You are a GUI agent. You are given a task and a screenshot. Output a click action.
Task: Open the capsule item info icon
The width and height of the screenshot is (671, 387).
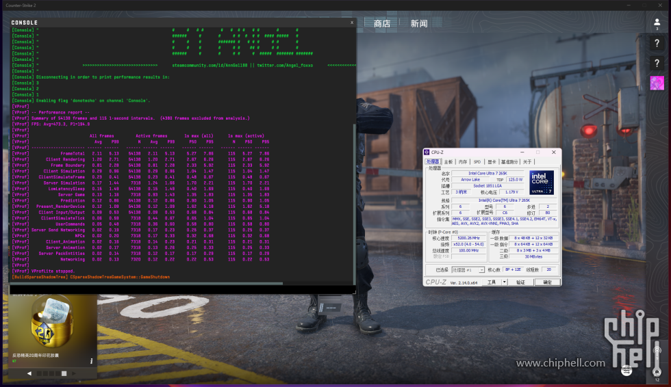tap(91, 362)
